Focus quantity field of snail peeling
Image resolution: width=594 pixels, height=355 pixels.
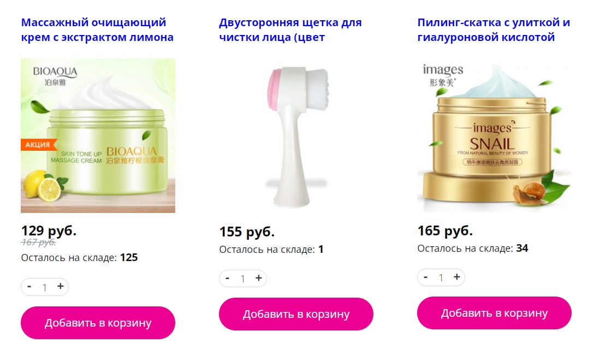click(x=441, y=277)
